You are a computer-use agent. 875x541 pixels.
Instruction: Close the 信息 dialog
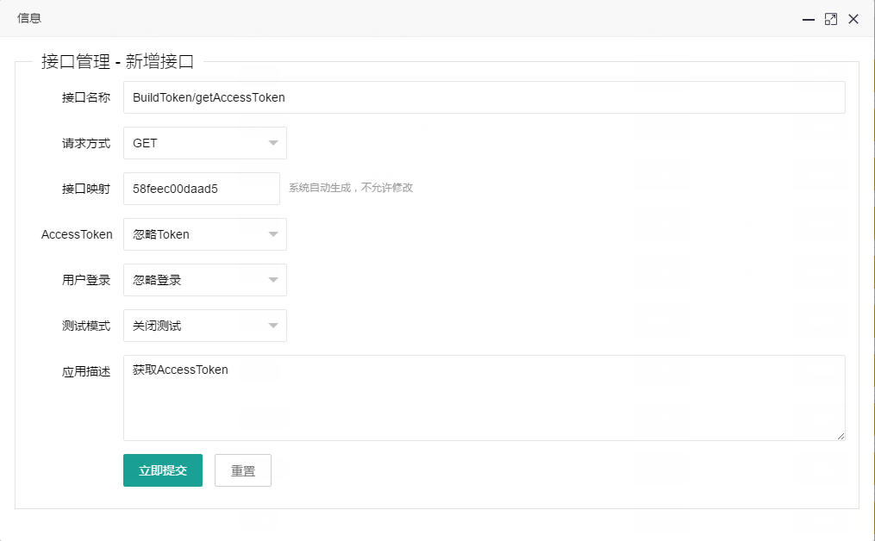point(853,19)
